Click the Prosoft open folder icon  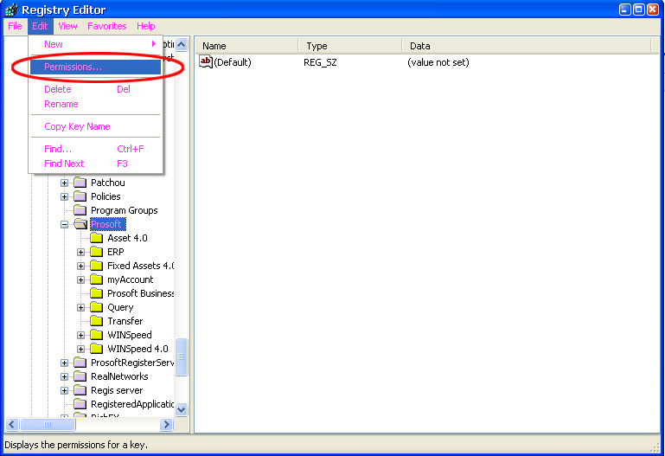coord(80,224)
